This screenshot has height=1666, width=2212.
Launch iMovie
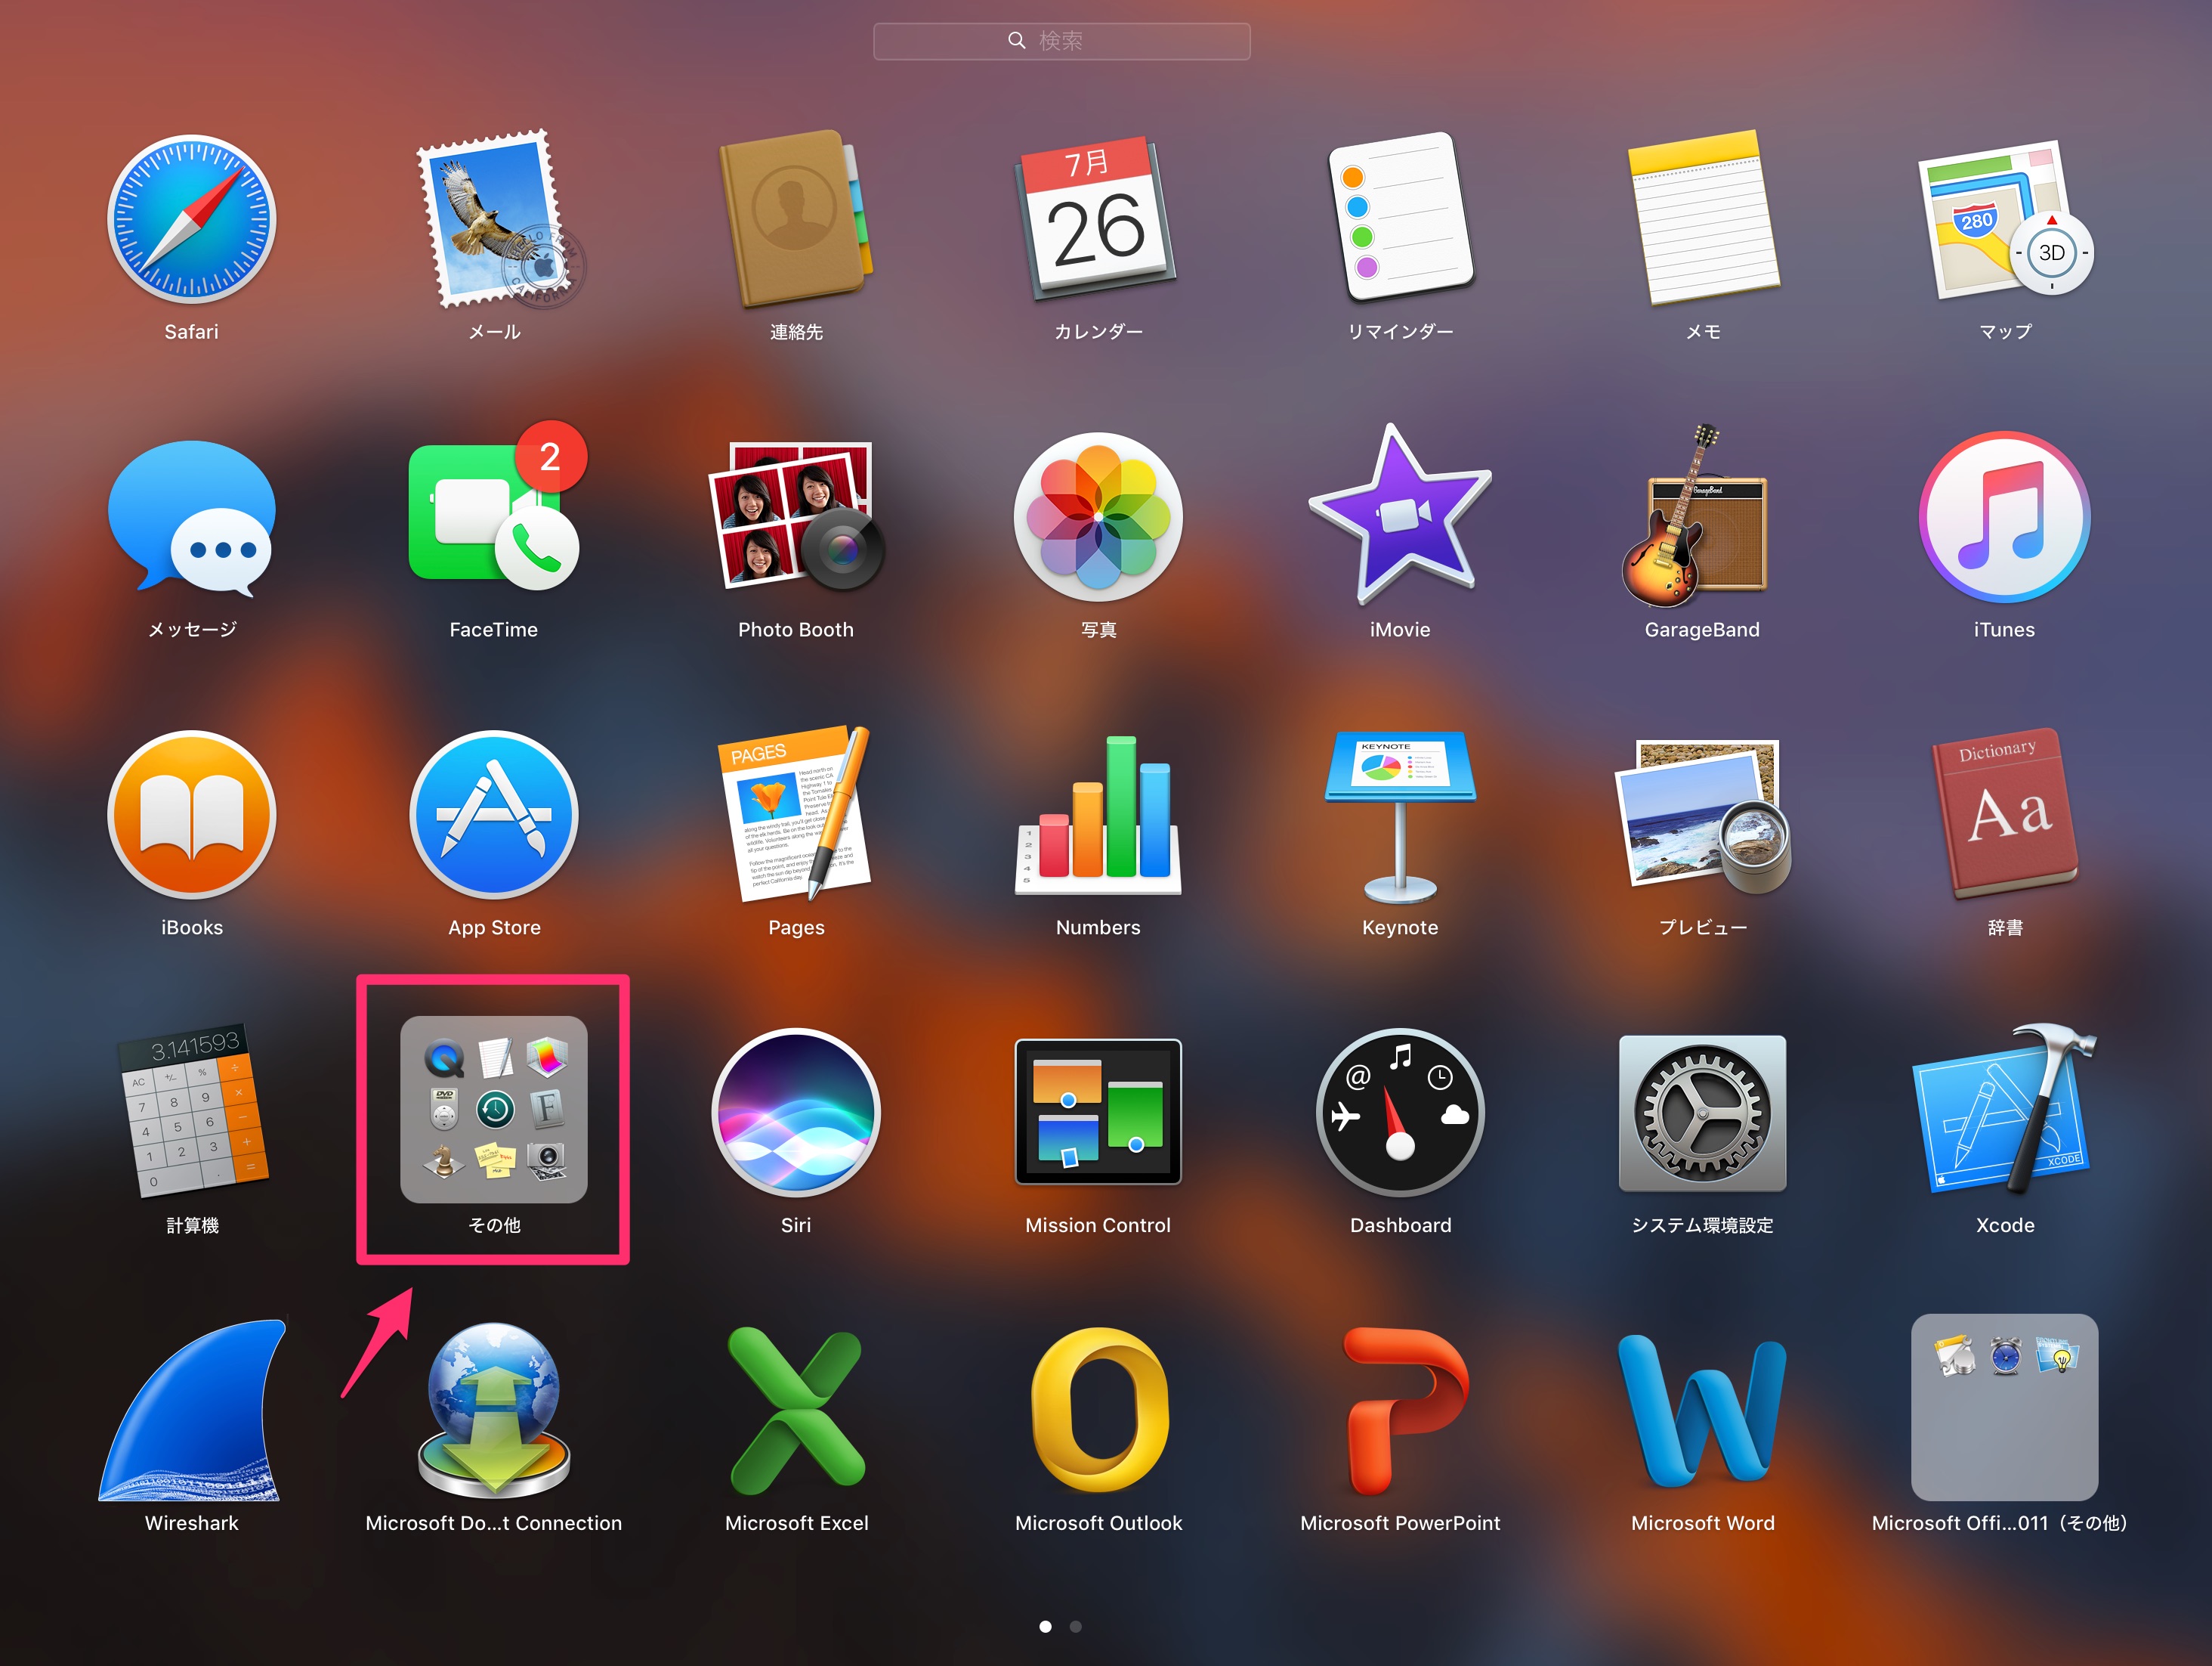[x=1400, y=514]
